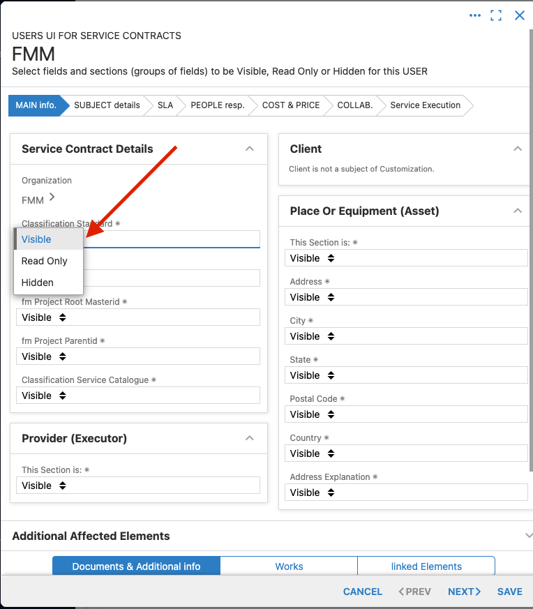Viewport: 533px width, 609px height.
Task: Open Classification Service Catalogue visibility dropdown
Action: point(138,396)
